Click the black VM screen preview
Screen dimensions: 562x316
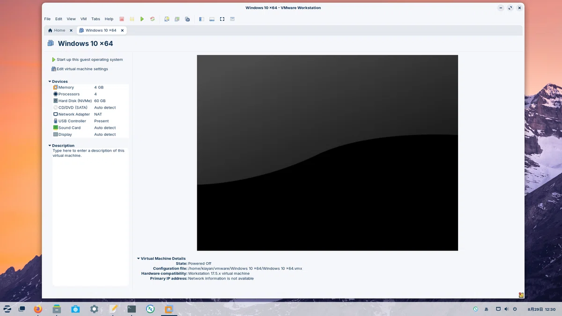(327, 153)
